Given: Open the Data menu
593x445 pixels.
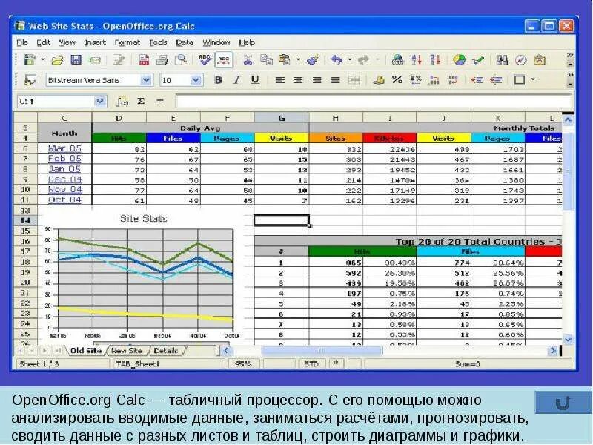Looking at the screenshot, I should pyautogui.click(x=185, y=42).
